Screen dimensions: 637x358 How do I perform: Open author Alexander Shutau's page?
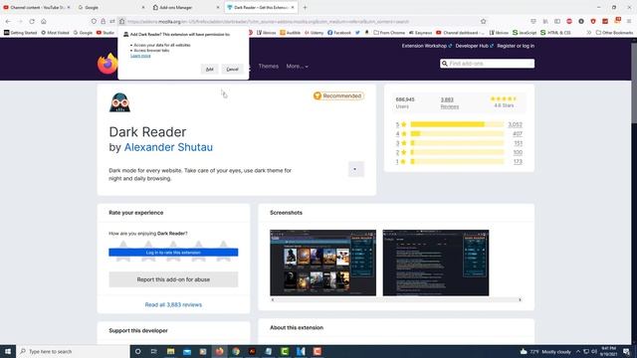click(168, 147)
